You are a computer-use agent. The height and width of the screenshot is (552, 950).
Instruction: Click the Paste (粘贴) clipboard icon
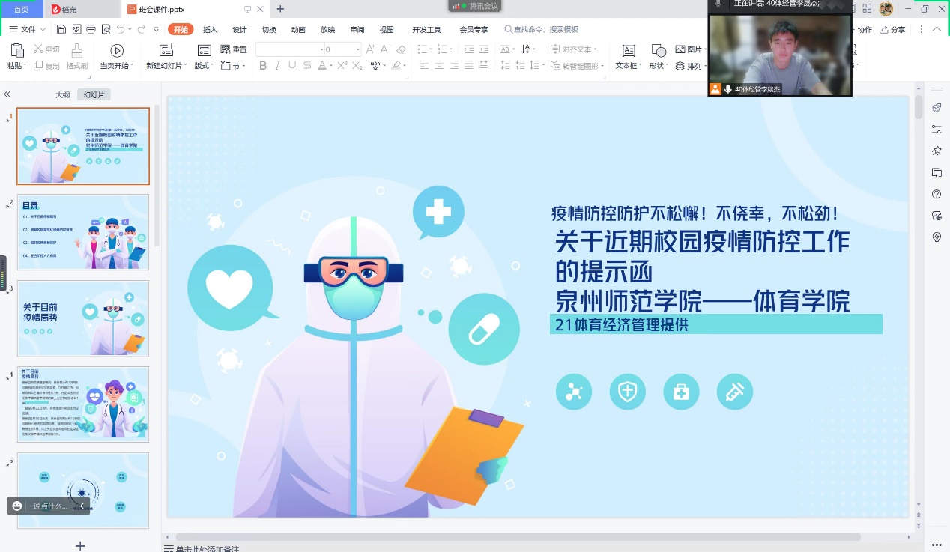[x=16, y=51]
